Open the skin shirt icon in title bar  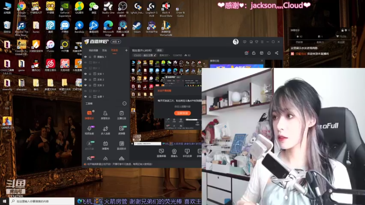[x=256, y=42]
